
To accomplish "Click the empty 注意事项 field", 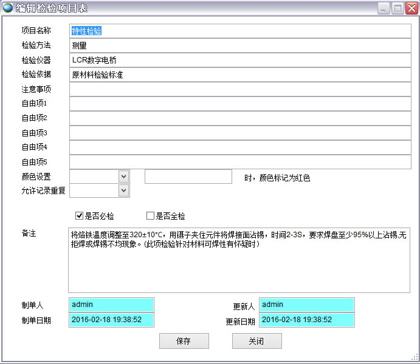I will click(240, 89).
